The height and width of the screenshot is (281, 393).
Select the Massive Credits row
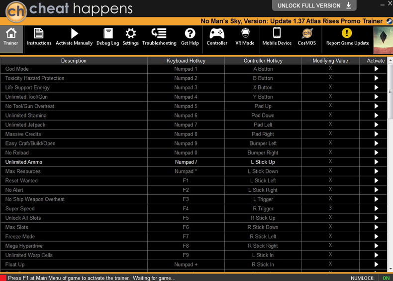(x=194, y=134)
